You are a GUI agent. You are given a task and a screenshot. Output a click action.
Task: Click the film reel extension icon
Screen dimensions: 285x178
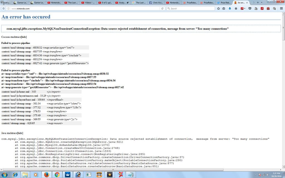point(274,9)
